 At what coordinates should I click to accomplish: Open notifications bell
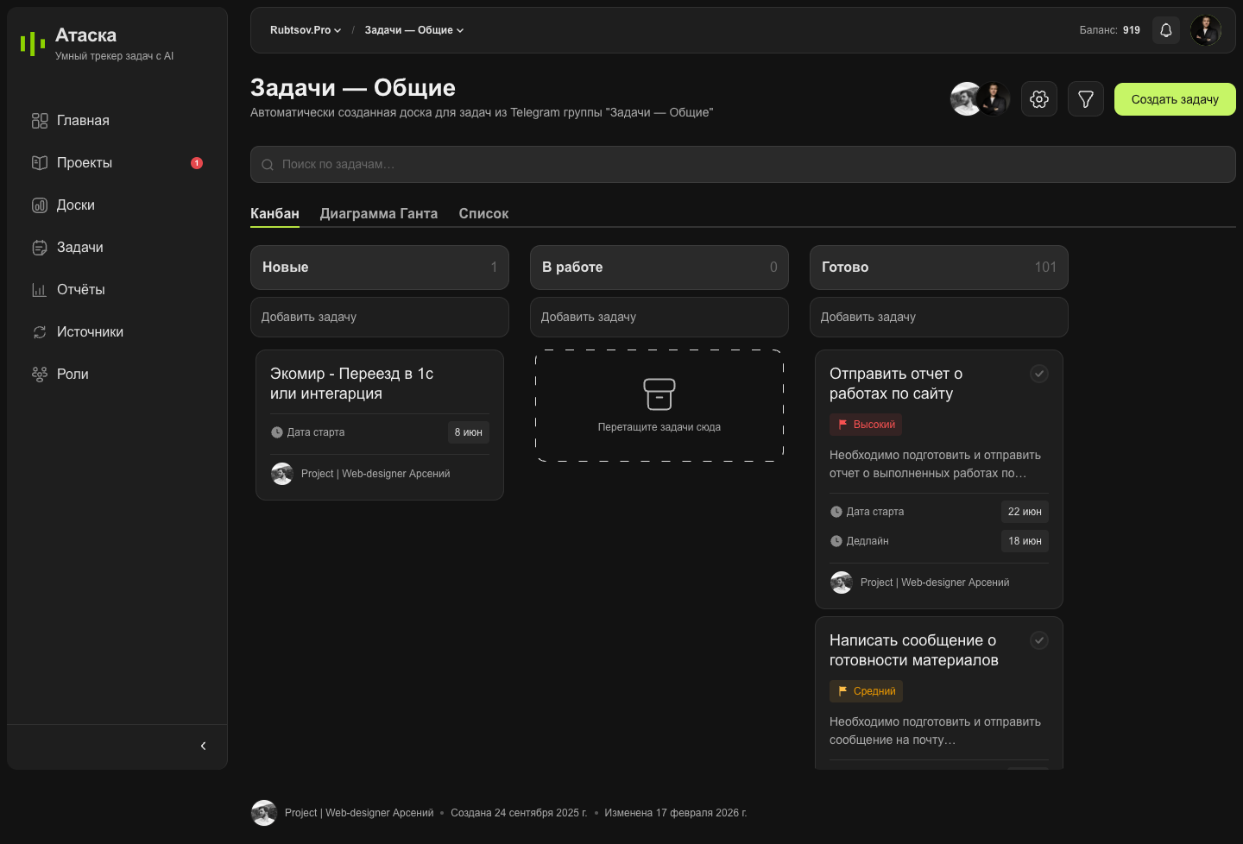coord(1166,30)
